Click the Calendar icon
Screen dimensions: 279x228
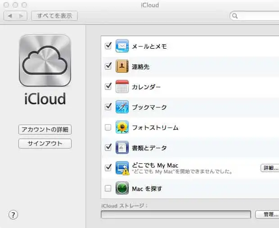tap(122, 87)
